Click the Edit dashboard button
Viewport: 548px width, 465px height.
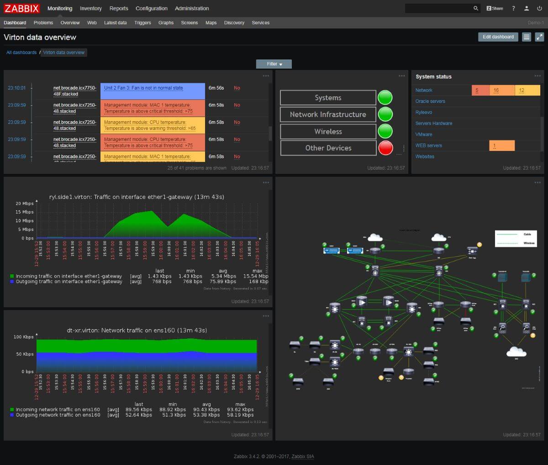(x=498, y=37)
